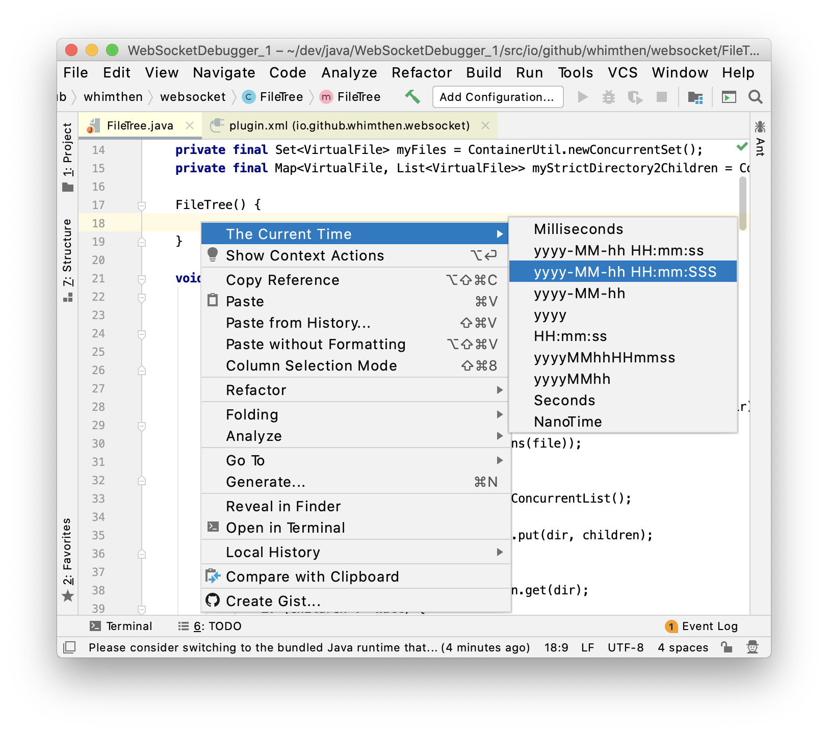The height and width of the screenshot is (733, 828).
Task: Click the green inspection checkmark icon
Action: (742, 147)
